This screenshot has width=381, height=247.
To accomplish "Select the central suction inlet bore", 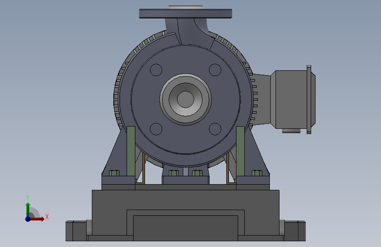I will [185, 99].
